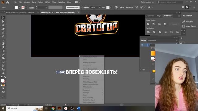Switch to the Align panel tab

[x=159, y=16]
